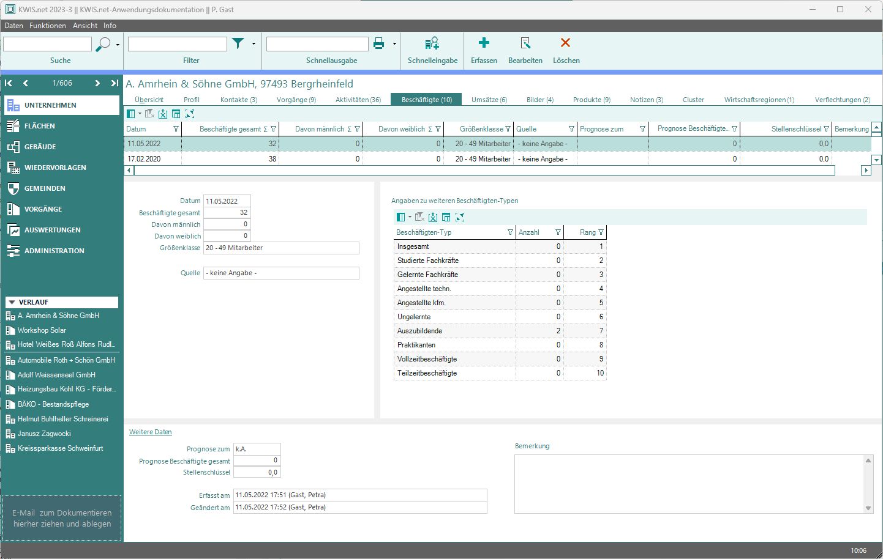Switch to Produkte (9) tab
The height and width of the screenshot is (559, 883).
[x=592, y=100]
